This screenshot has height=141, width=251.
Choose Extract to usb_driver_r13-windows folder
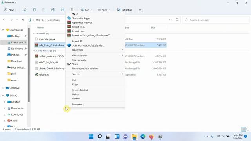(95, 36)
